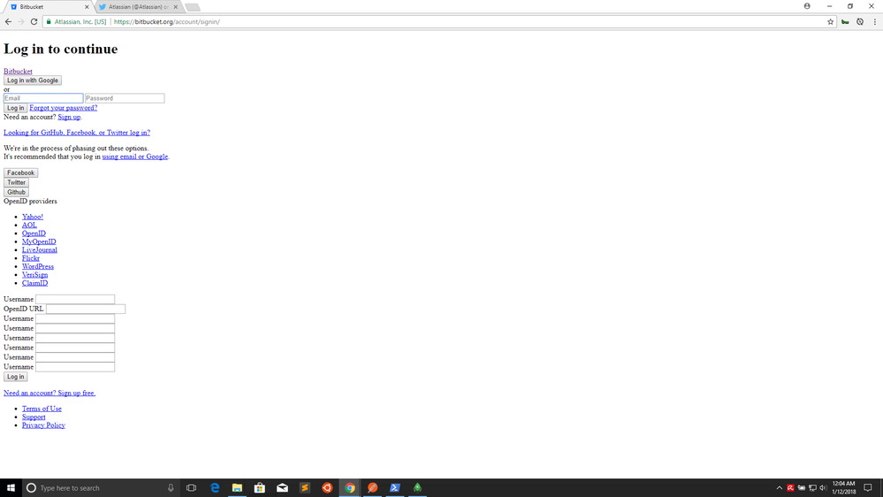
Task: Go back using the browser back arrow
Action: (x=8, y=21)
